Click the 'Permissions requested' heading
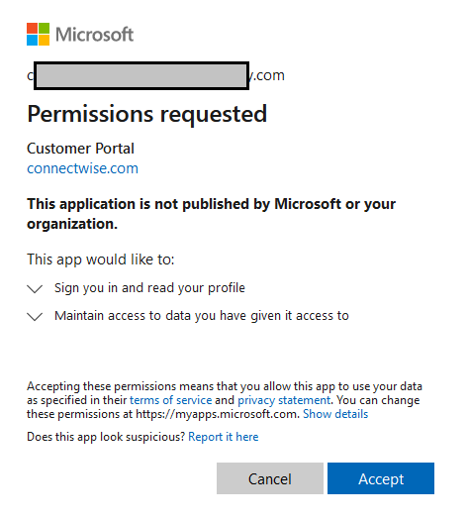Screen dimensions: 469x520 [x=147, y=115]
